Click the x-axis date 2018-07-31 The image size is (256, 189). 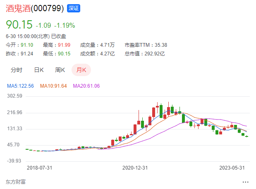40,168
